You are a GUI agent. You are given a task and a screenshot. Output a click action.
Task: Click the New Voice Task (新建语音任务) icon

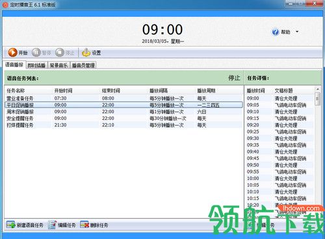10,225
